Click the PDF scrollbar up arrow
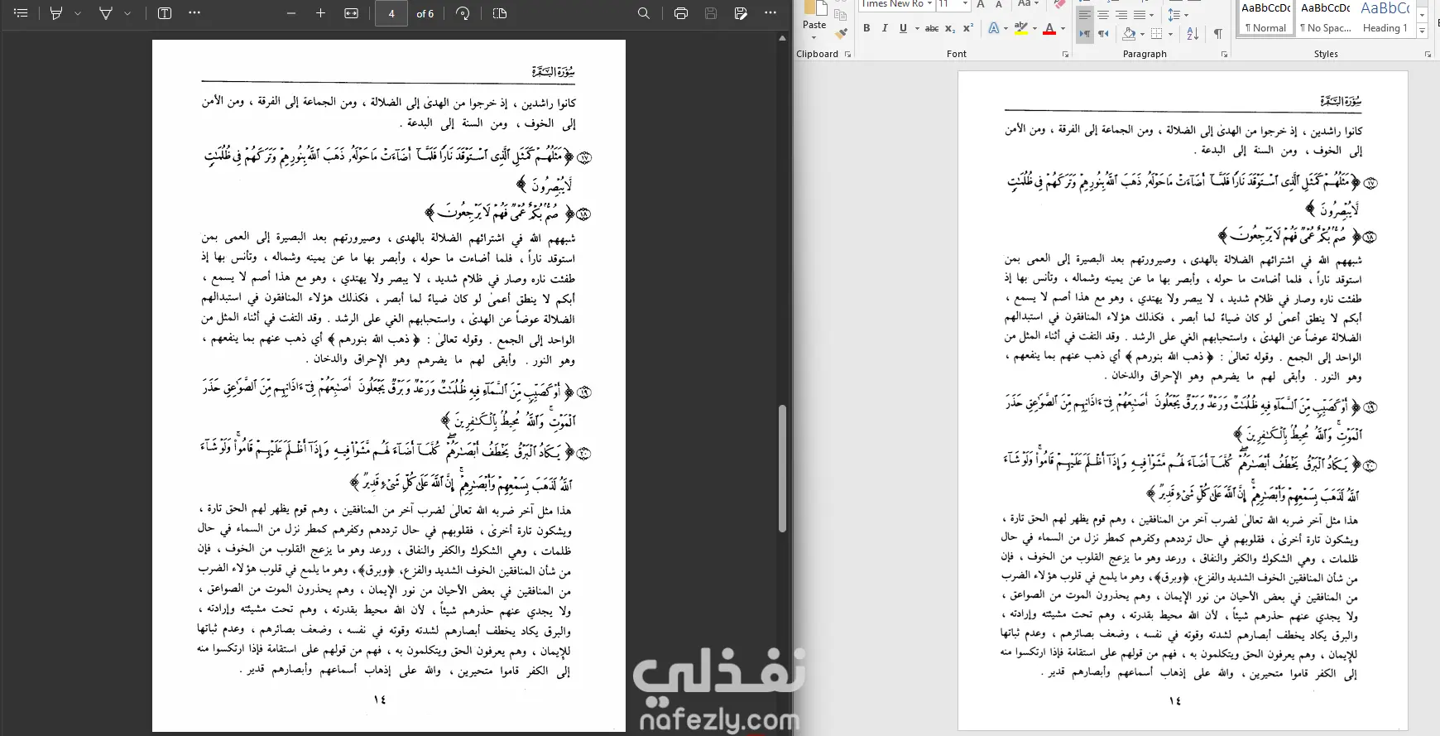 [x=782, y=38]
